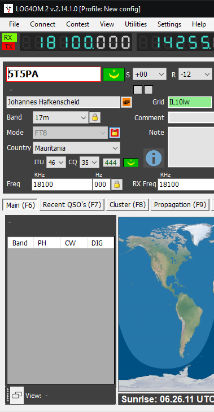This screenshot has width=214, height=412.
Task: Click the second gray square below S report
Action: pyautogui.click(x=149, y=90)
